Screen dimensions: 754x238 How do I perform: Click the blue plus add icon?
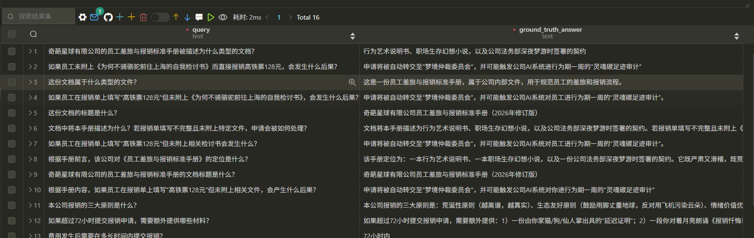point(120,17)
